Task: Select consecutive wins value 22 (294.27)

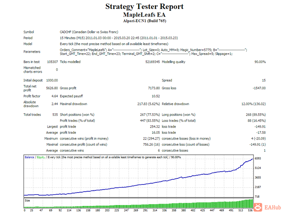Action: [151, 139]
